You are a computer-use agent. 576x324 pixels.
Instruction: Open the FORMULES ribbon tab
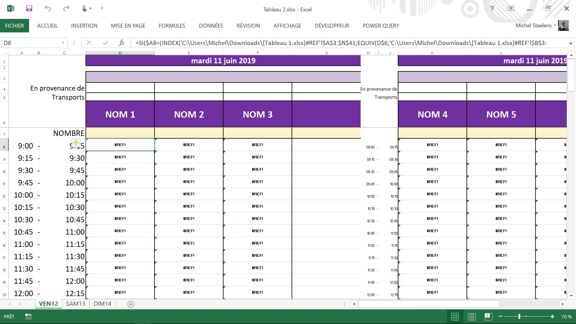(172, 26)
